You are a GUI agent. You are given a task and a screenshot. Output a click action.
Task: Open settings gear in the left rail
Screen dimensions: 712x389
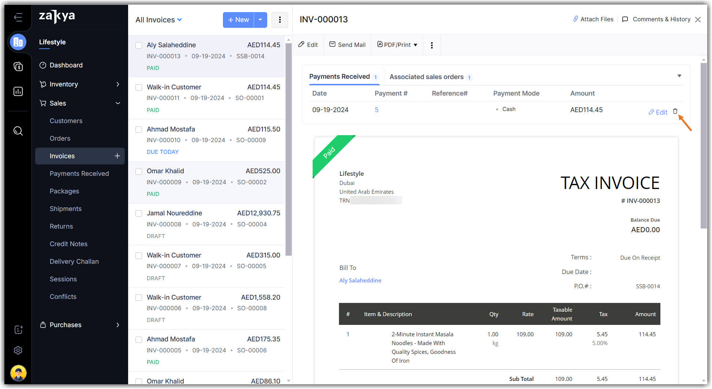pyautogui.click(x=18, y=350)
